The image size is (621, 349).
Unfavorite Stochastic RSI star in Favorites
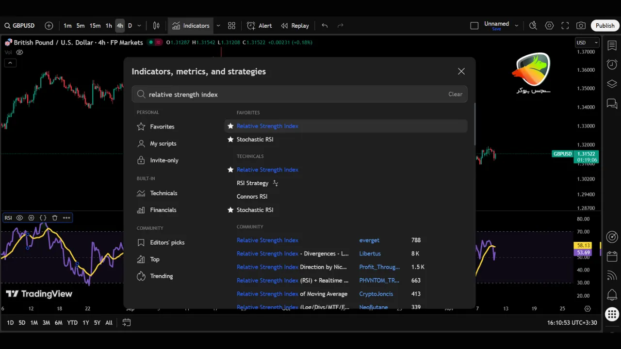click(x=230, y=140)
